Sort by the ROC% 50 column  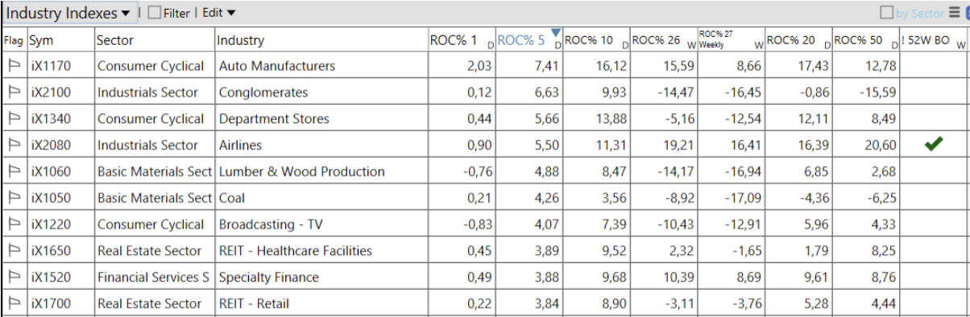point(865,40)
